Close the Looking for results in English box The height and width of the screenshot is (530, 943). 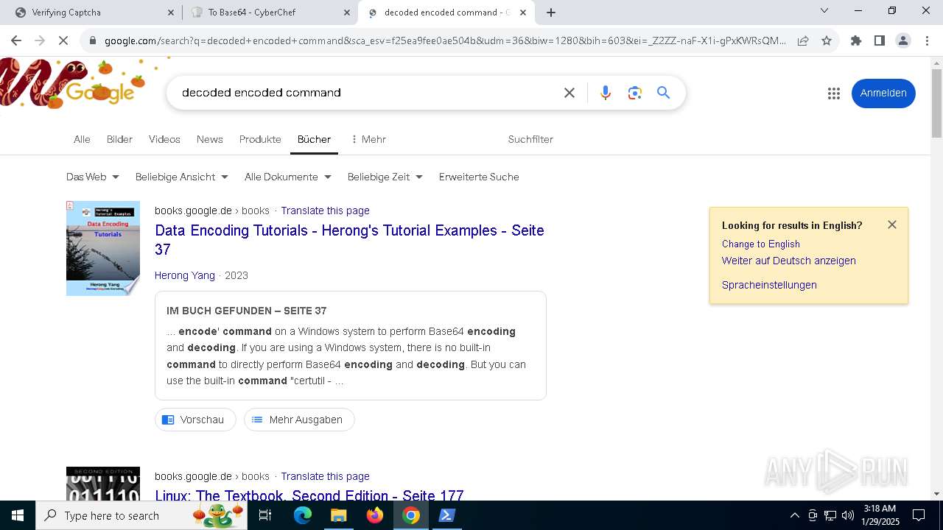point(892,225)
